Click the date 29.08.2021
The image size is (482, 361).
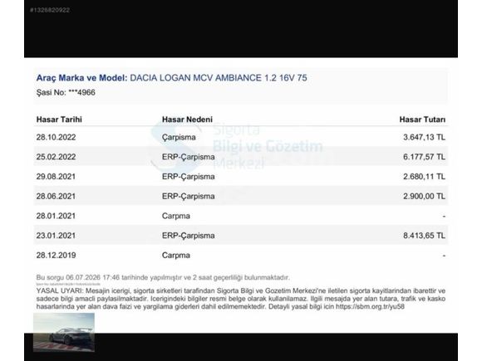(x=56, y=177)
